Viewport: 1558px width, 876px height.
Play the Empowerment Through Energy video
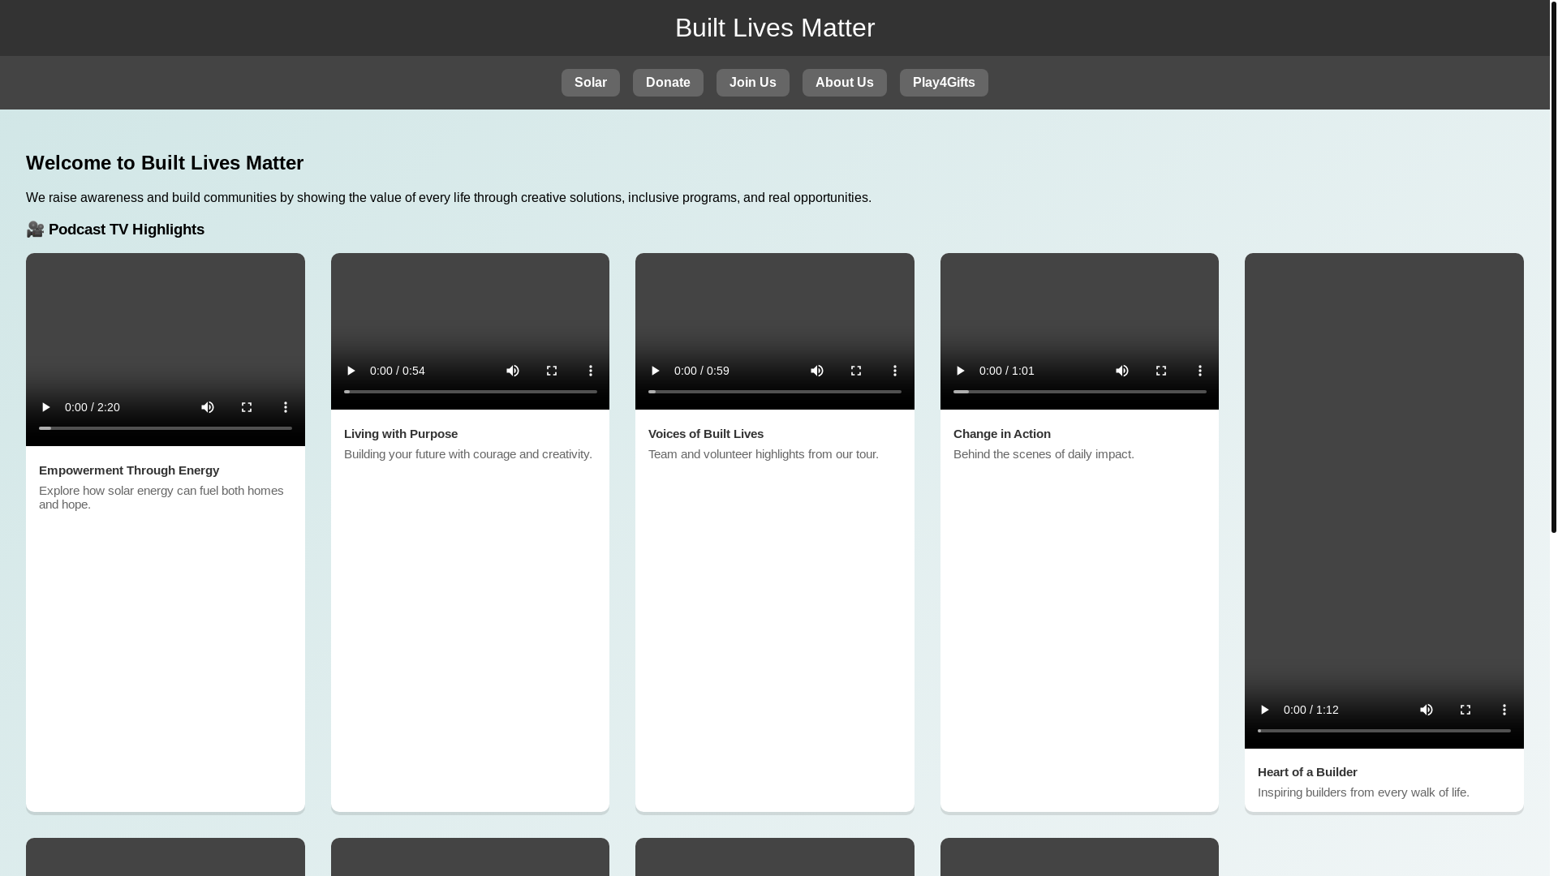click(45, 407)
